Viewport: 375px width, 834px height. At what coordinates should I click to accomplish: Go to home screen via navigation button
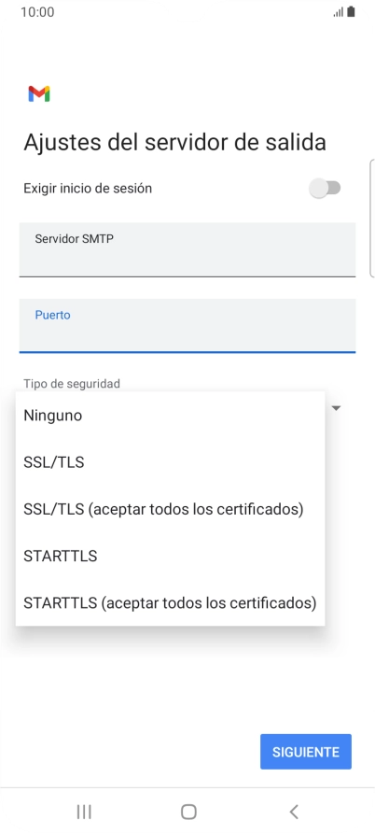point(188,812)
